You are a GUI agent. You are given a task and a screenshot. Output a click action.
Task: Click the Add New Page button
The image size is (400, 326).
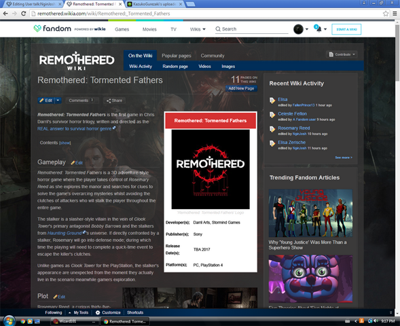pos(241,88)
